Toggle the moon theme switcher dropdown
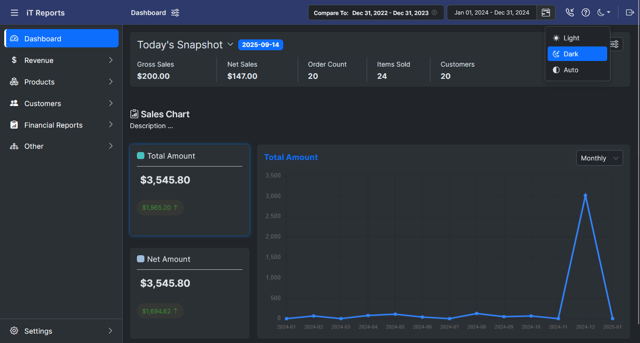Image resolution: width=640 pixels, height=343 pixels. pos(603,13)
